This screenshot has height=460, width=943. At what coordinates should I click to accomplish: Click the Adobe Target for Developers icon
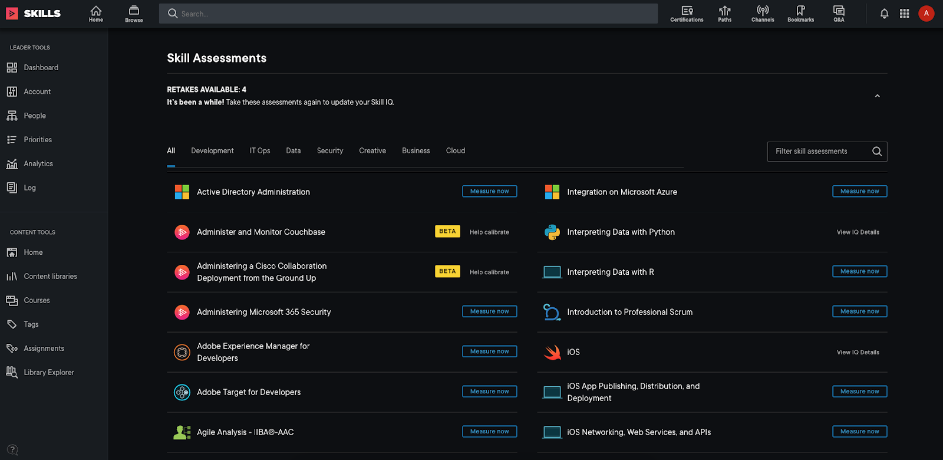[x=182, y=392]
